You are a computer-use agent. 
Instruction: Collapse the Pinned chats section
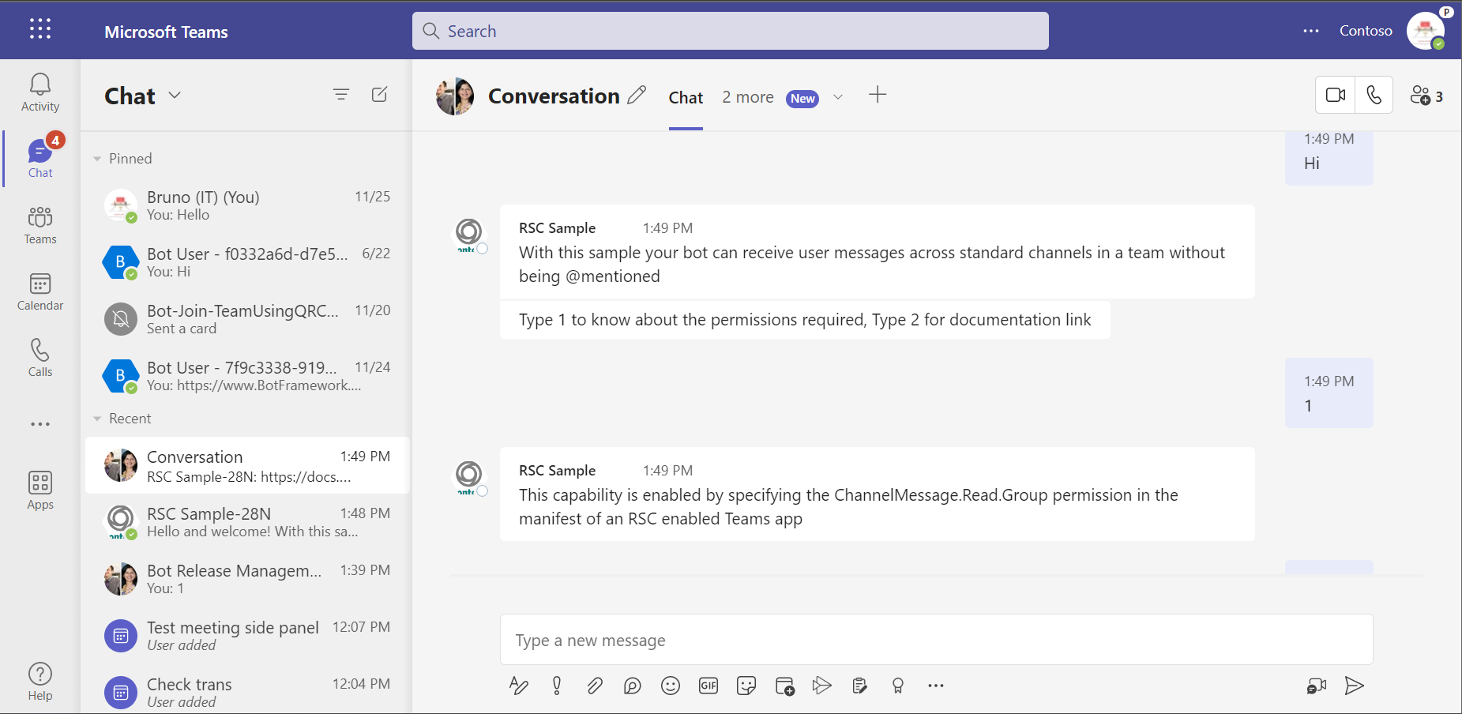click(97, 159)
